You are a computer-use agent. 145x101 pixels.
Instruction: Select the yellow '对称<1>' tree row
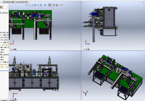[4, 67]
